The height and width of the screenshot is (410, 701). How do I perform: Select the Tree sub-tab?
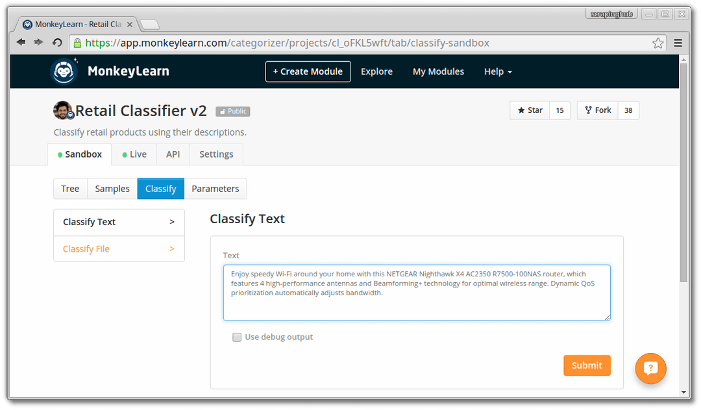[70, 189]
